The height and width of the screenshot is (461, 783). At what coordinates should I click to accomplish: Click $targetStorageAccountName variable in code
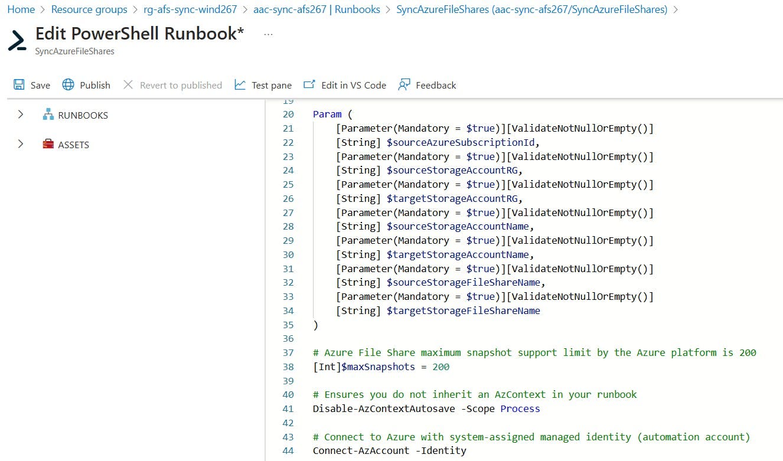(459, 254)
